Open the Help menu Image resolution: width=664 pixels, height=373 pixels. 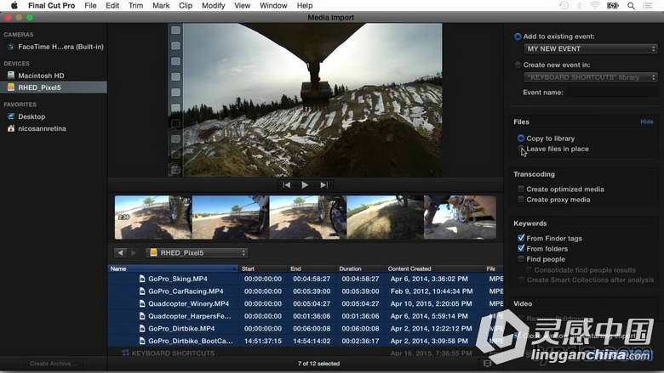pyautogui.click(x=305, y=5)
